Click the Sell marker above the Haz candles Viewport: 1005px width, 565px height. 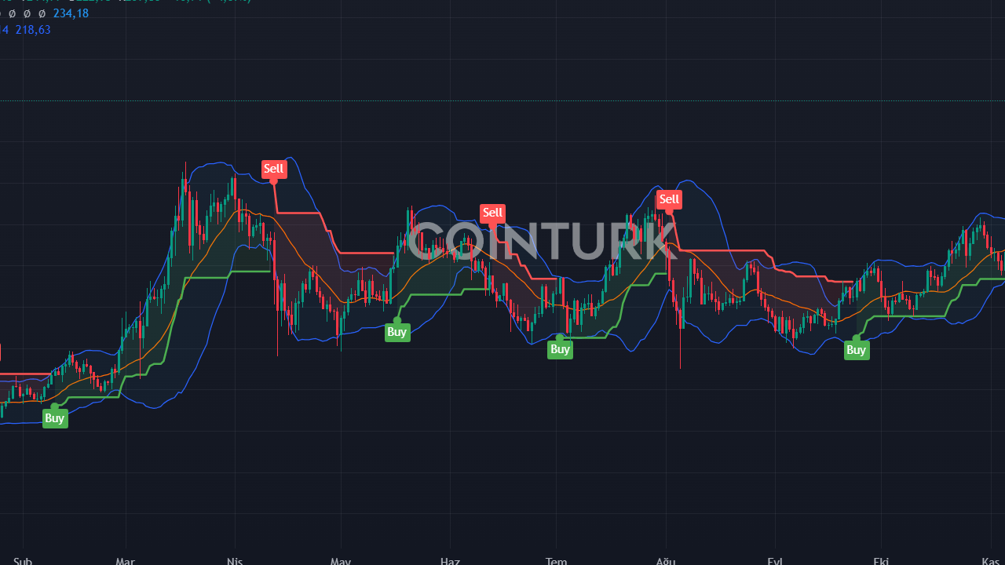tap(492, 213)
